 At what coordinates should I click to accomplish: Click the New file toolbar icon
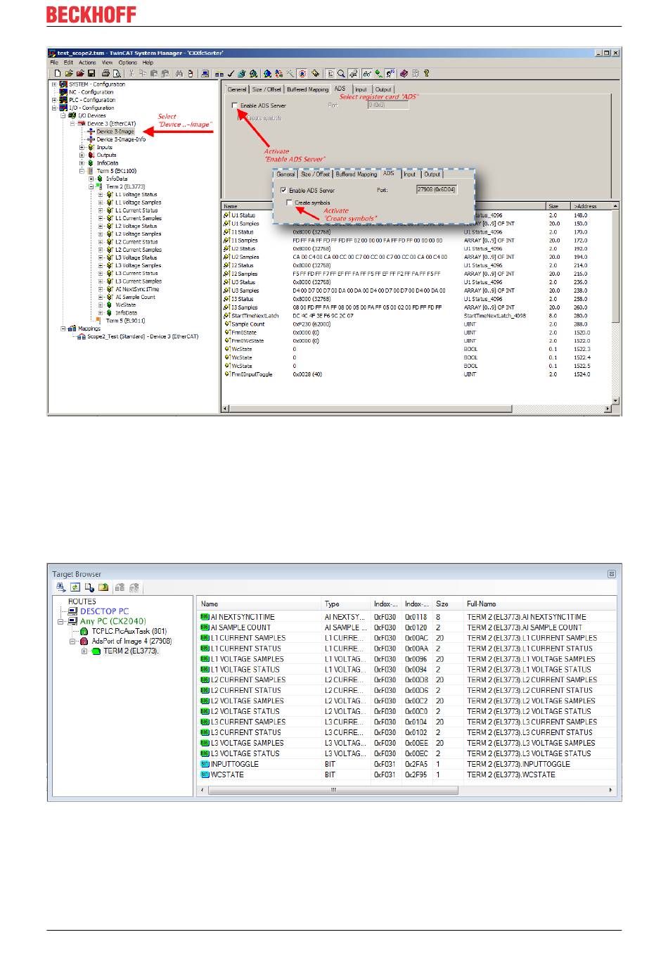(x=58, y=72)
